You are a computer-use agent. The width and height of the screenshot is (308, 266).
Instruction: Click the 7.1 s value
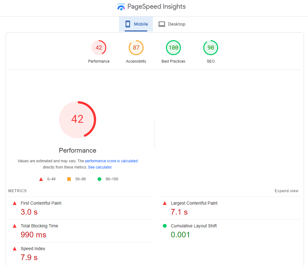[179, 212]
